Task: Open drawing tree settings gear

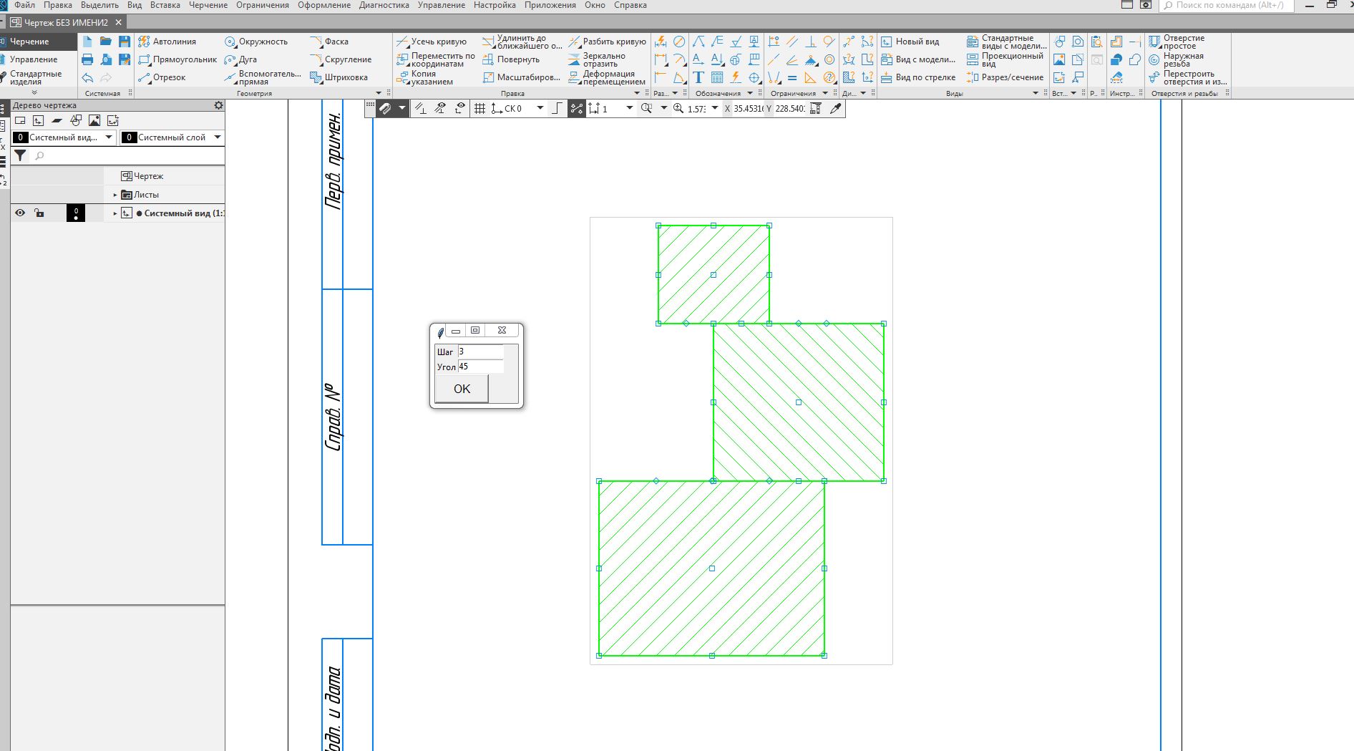Action: [x=218, y=105]
